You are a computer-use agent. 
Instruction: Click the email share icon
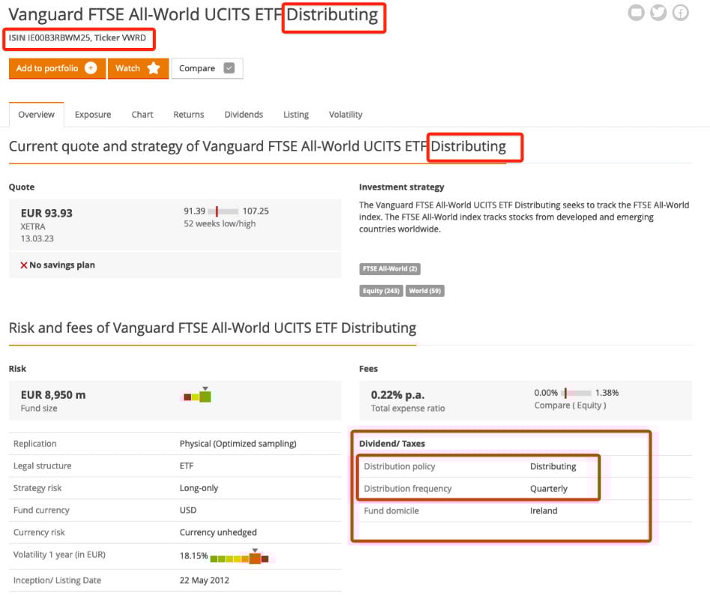coord(636,13)
